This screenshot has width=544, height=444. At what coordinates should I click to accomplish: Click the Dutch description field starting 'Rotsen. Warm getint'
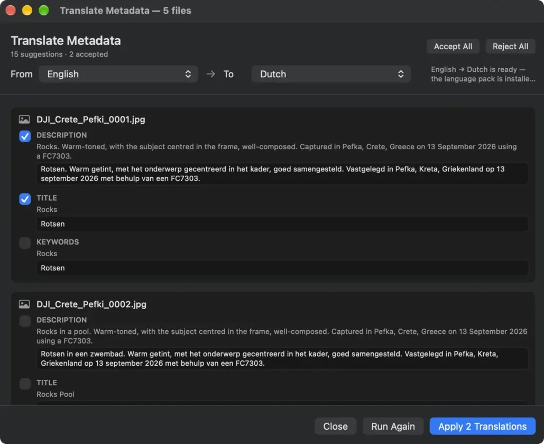(282, 174)
